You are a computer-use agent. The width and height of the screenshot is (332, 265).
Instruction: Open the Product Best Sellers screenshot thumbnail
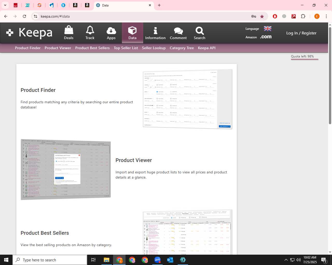pos(188,232)
